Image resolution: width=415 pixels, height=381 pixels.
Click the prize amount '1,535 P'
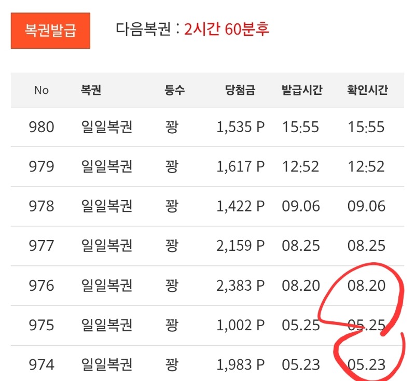click(240, 127)
